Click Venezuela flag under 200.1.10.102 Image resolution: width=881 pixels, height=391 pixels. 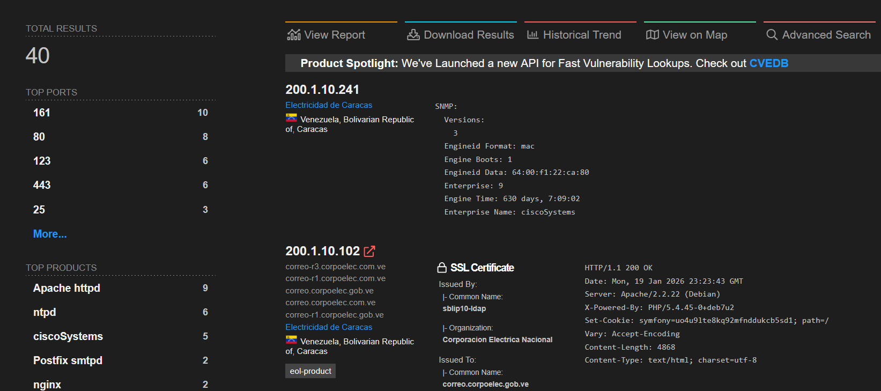291,340
